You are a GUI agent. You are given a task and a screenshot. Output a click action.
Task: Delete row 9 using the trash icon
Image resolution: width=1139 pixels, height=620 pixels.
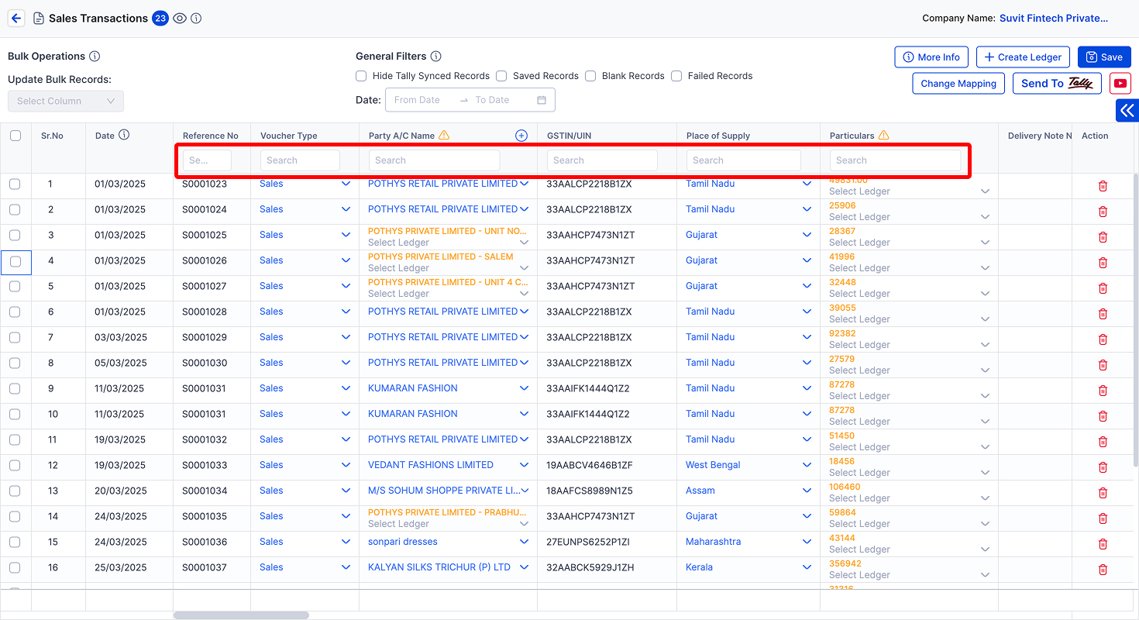(1103, 391)
